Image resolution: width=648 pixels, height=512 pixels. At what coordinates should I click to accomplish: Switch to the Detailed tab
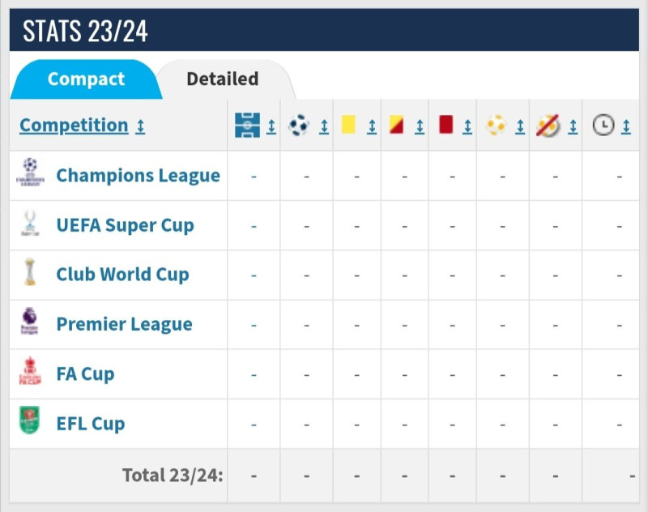point(222,79)
